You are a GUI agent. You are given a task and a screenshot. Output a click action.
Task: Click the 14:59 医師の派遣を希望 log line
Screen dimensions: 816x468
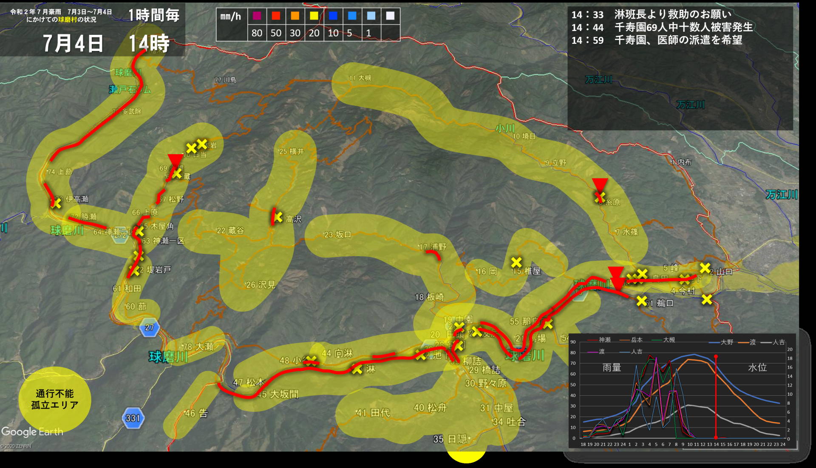coord(657,40)
